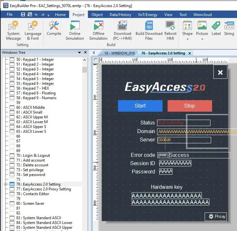The height and width of the screenshot is (231, 237).
Task: Select first Hardware key text row
Action: 167,195
